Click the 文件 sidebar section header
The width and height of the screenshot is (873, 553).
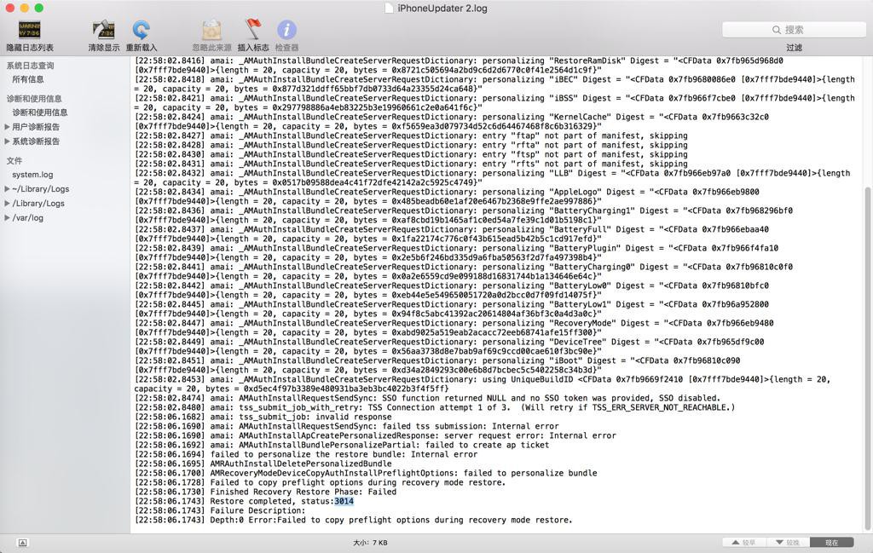pyautogui.click(x=14, y=161)
